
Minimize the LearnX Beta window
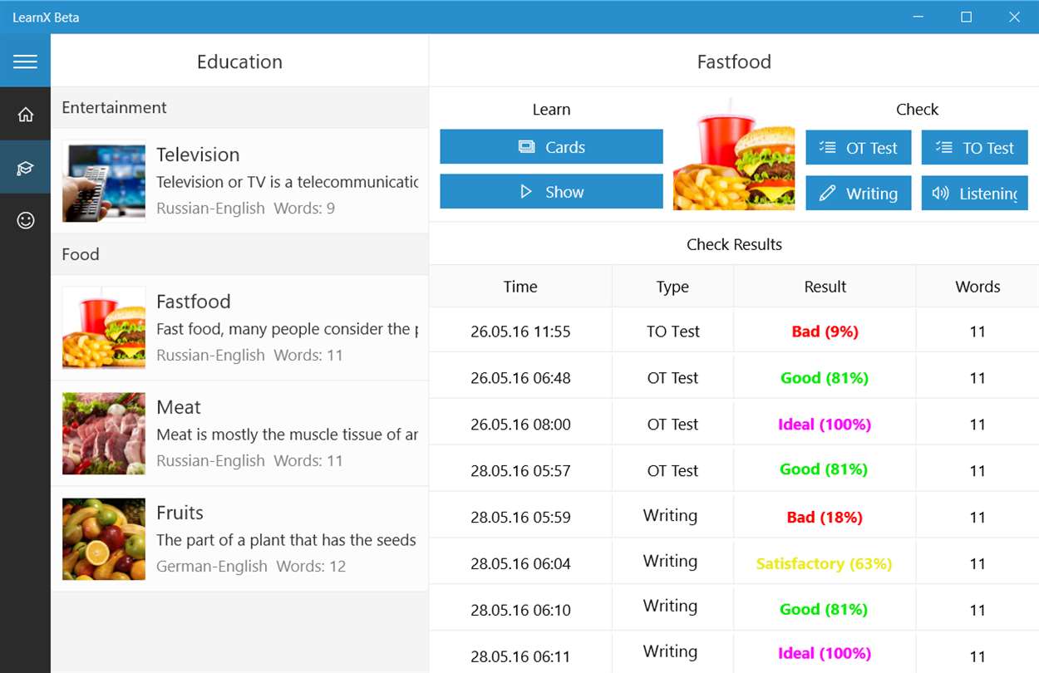(918, 17)
